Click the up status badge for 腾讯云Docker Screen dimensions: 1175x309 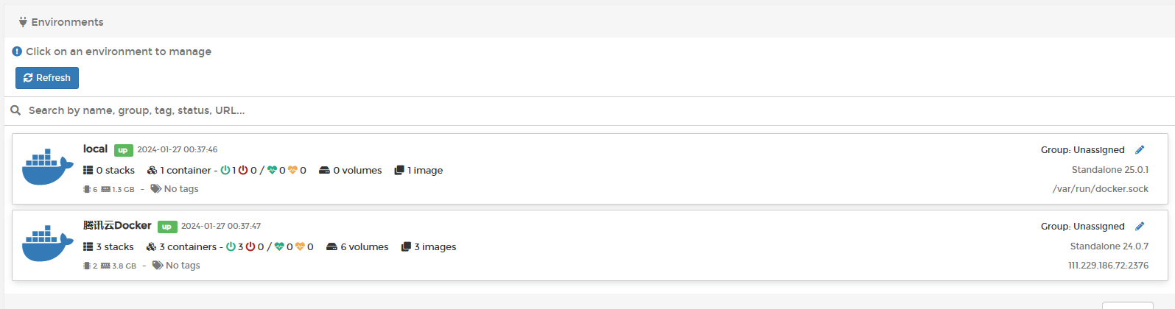pyautogui.click(x=167, y=227)
